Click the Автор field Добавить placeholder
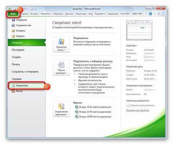Viewport: 173px width, 145px height. [x=150, y=90]
